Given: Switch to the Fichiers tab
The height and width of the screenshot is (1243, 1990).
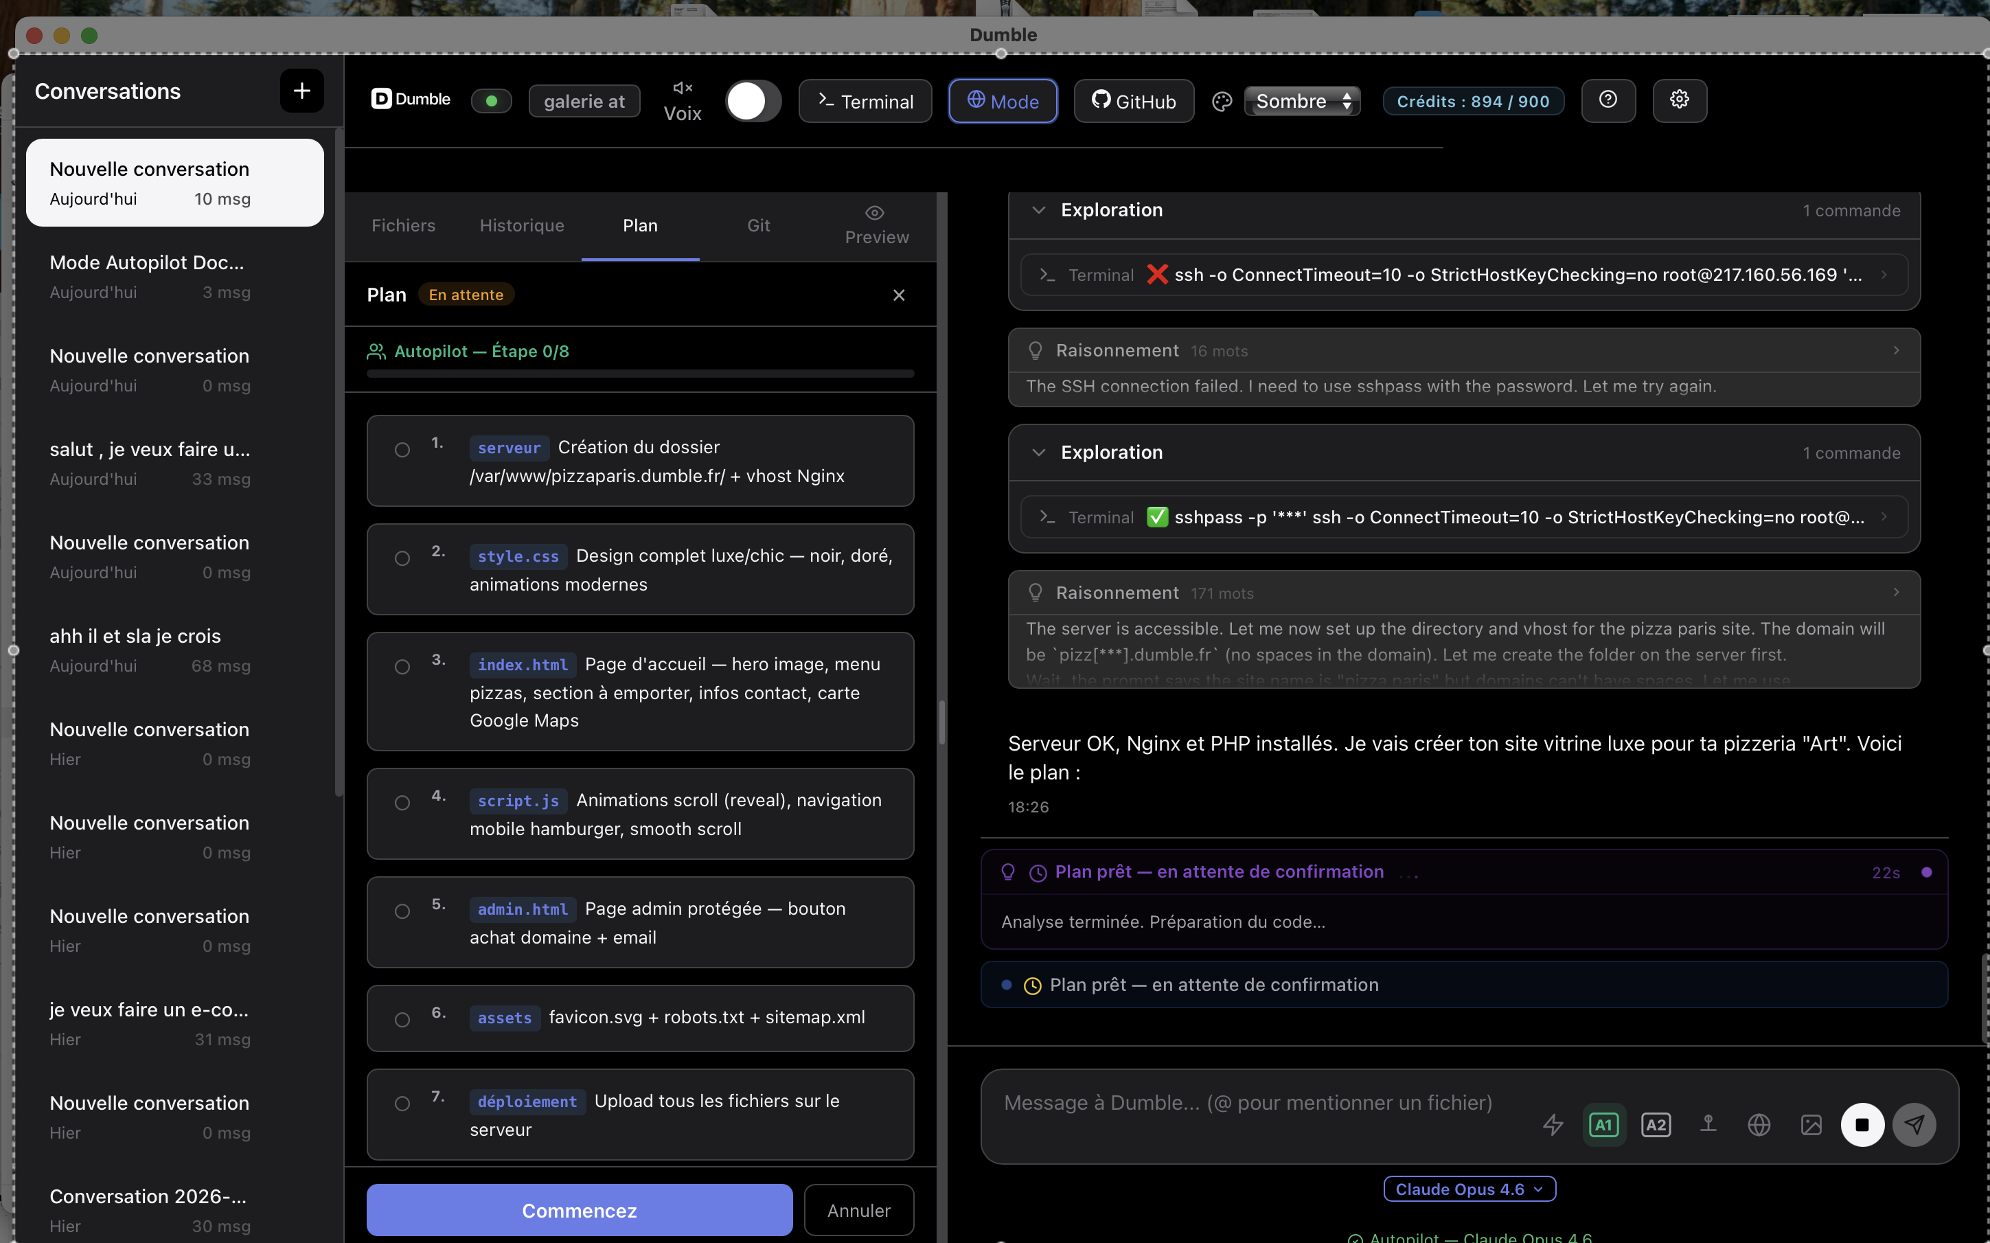Looking at the screenshot, I should [x=403, y=225].
